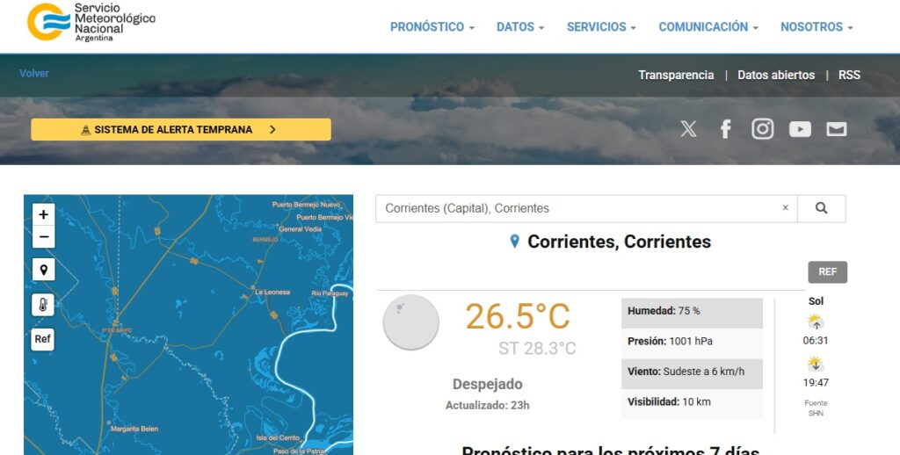Open the X (Twitter) social link
This screenshot has height=455, width=900.
point(688,129)
